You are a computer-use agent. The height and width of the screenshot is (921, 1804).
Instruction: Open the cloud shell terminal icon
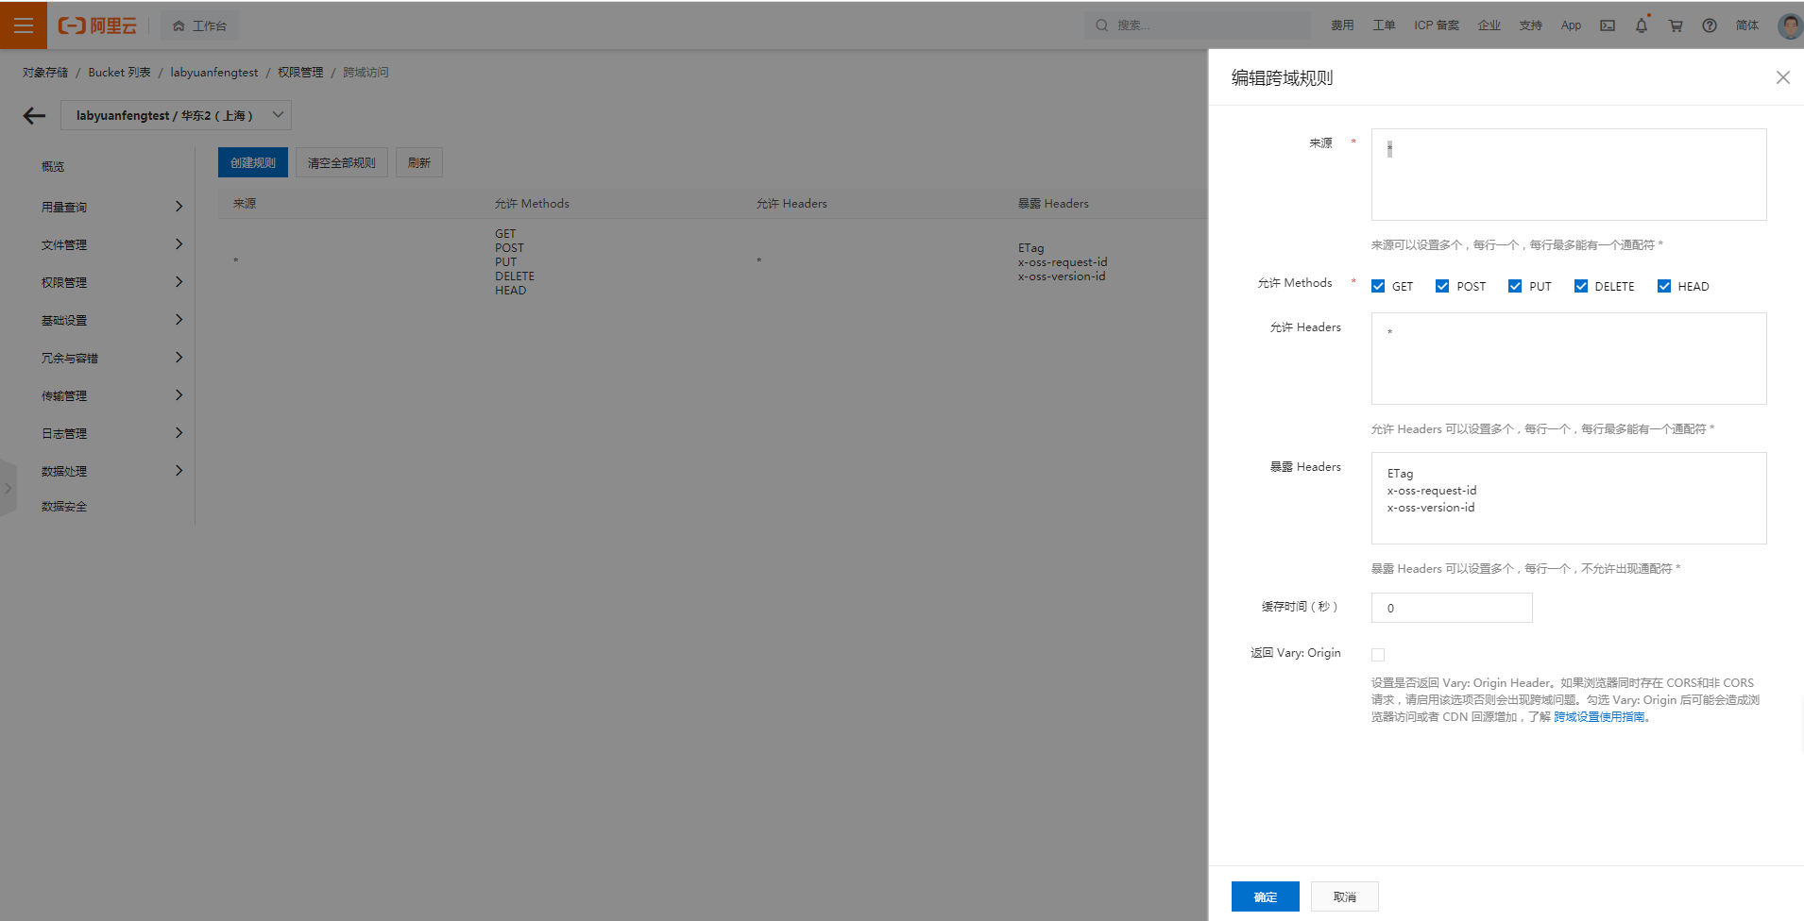(x=1608, y=25)
